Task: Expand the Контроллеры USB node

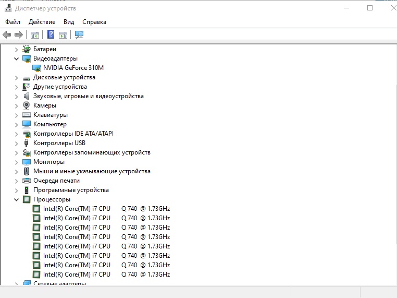Action: [17, 144]
